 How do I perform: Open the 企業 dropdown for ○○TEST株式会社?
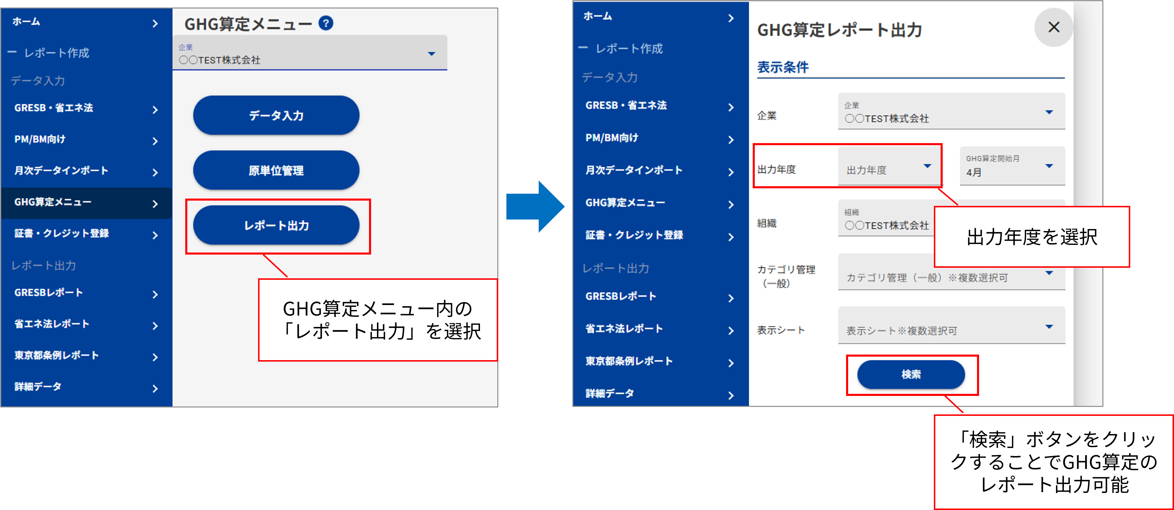point(951,112)
